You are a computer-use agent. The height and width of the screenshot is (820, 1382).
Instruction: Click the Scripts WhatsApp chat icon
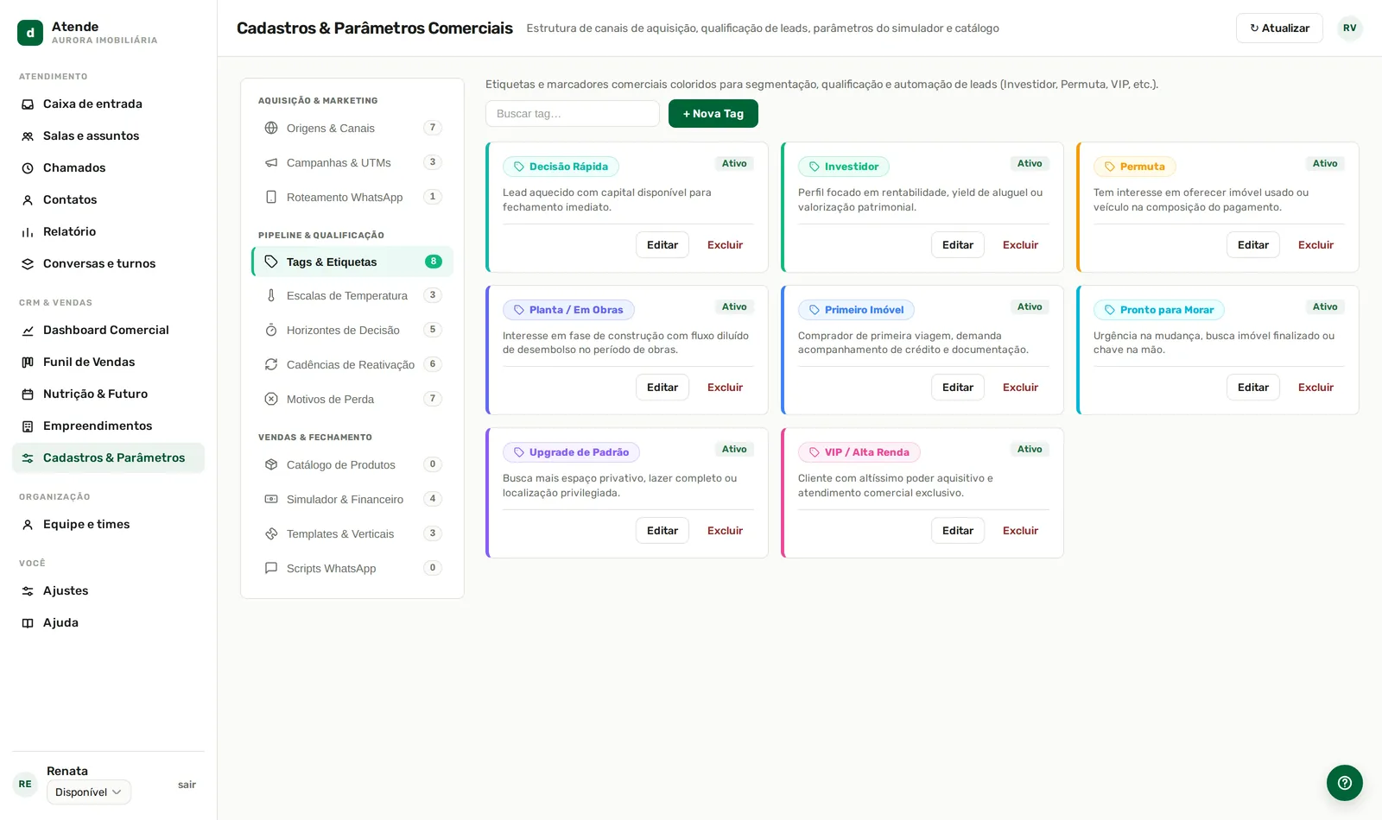[x=271, y=568]
